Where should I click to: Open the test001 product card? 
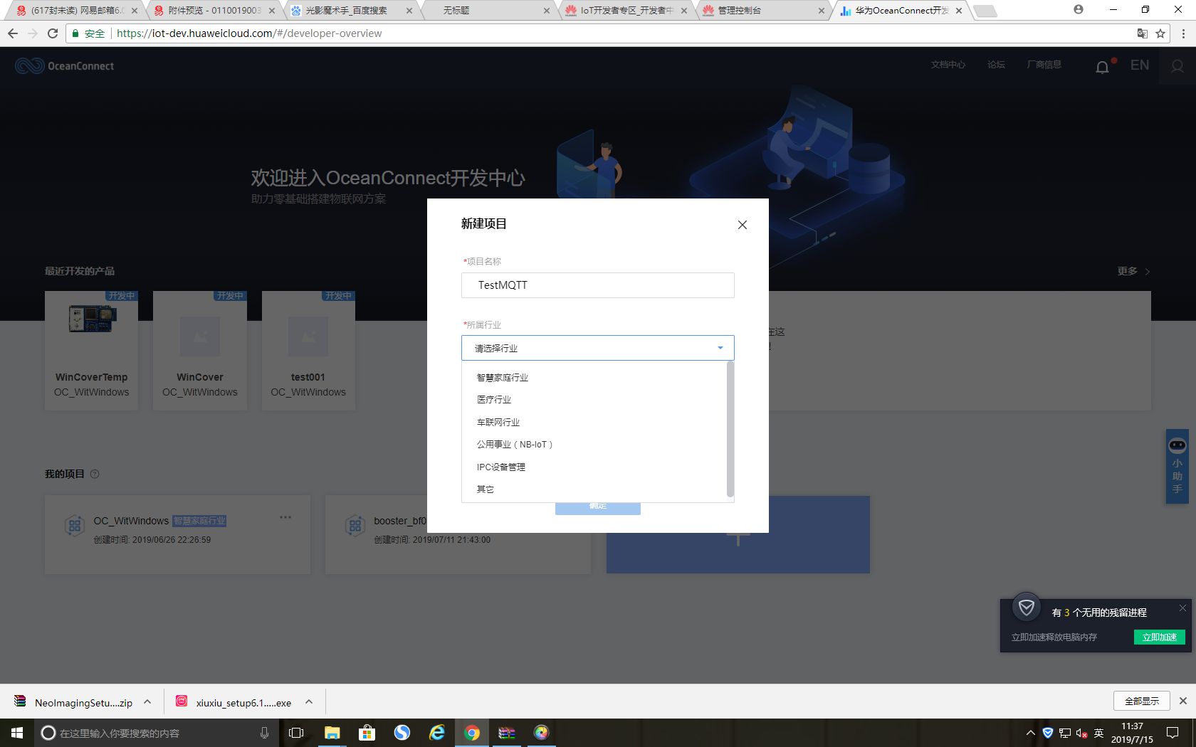(308, 350)
